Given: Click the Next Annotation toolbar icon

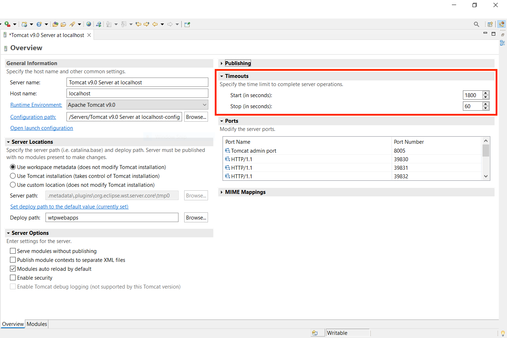Looking at the screenshot, I should (x=109, y=24).
